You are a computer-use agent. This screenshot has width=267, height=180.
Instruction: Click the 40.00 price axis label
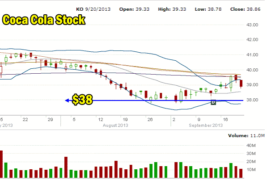252,70
